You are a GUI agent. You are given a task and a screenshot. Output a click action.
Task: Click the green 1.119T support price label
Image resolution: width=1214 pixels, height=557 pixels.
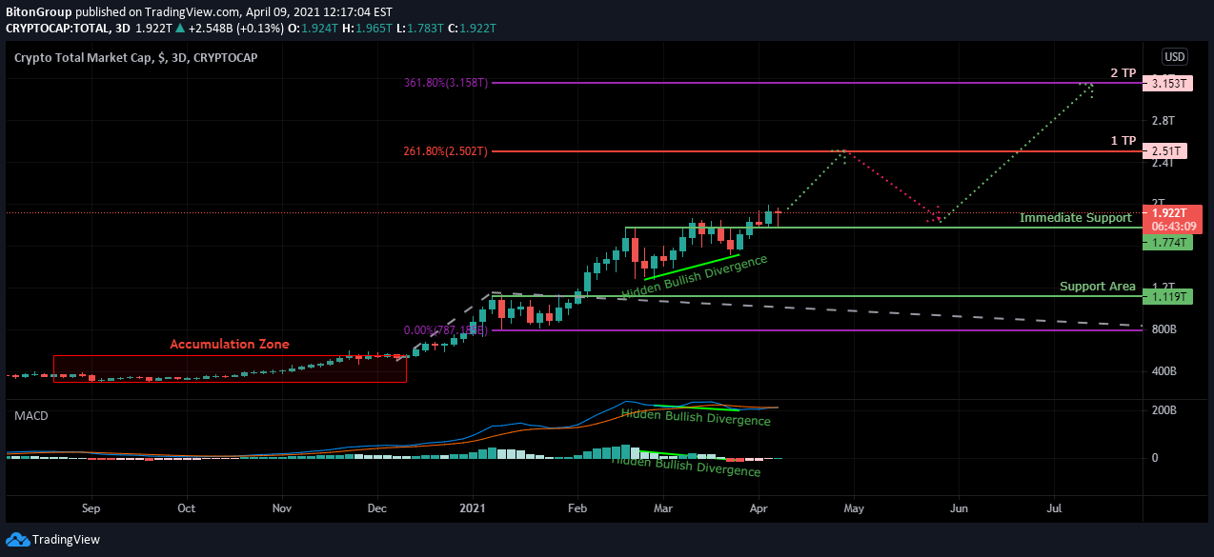point(1168,296)
